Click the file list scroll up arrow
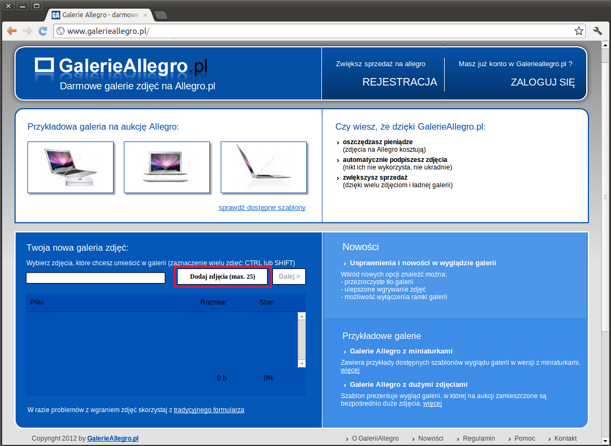611x446 pixels. pyautogui.click(x=301, y=316)
